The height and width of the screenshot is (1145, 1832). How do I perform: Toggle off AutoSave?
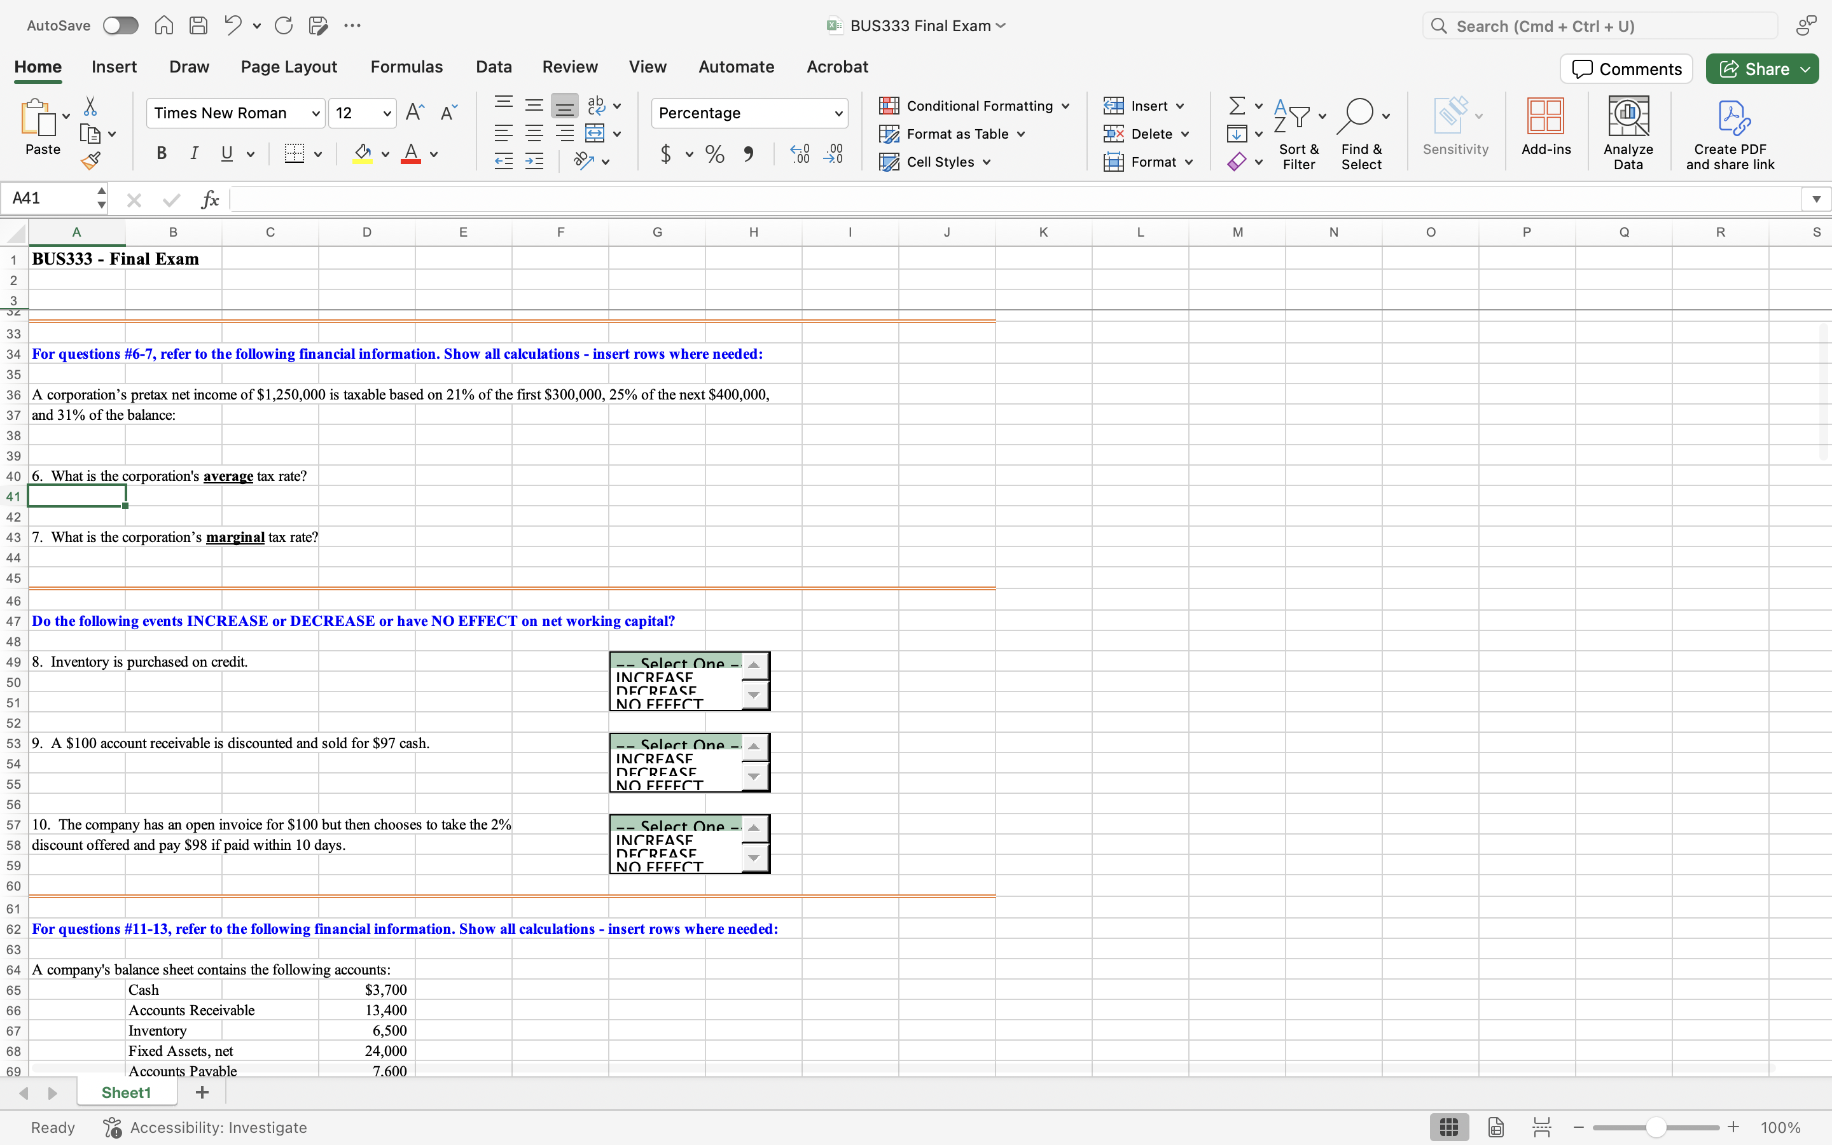120,25
